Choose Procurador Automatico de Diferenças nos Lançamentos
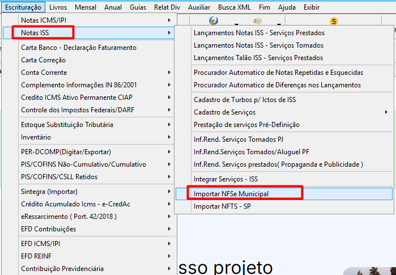396x275 pixels. coord(284,85)
